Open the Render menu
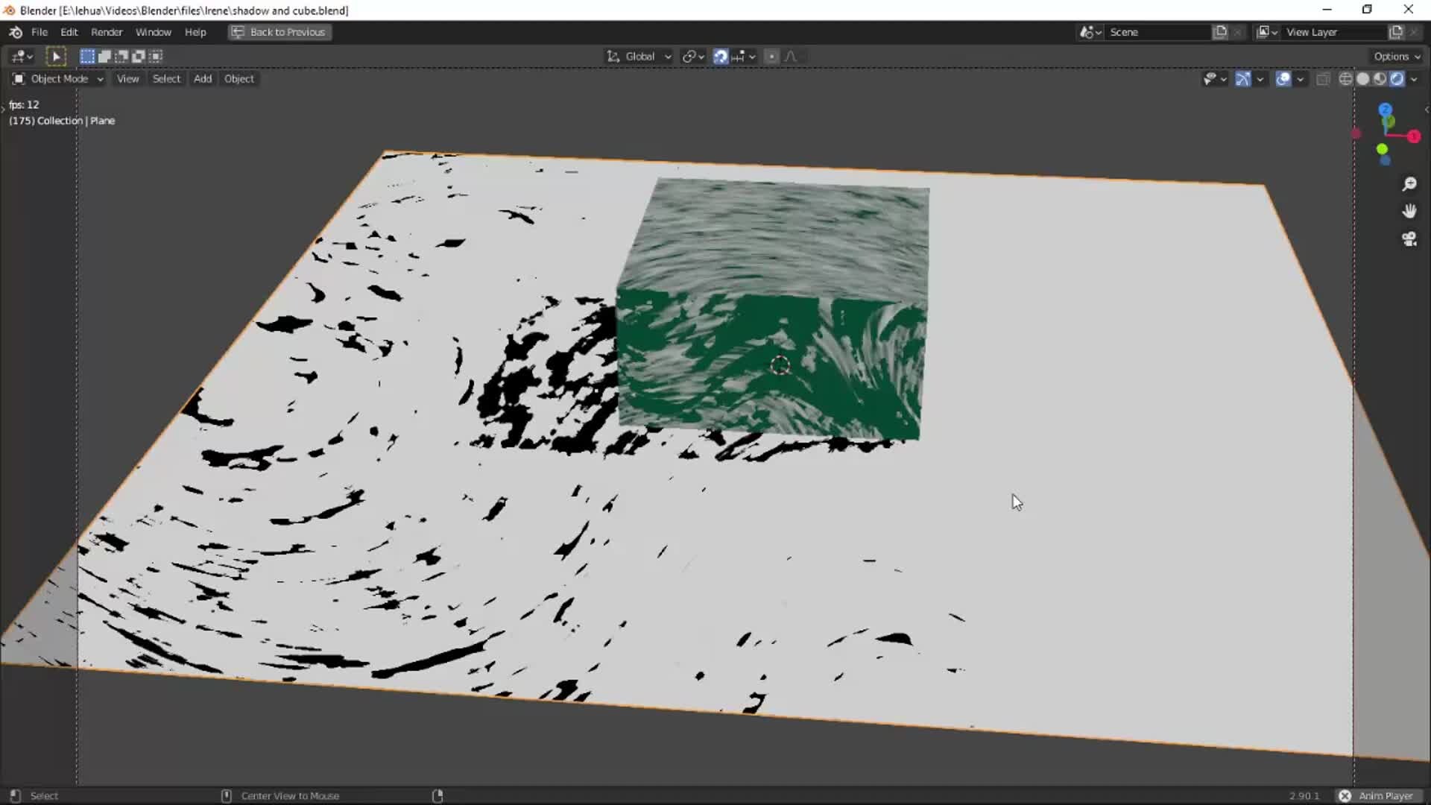 click(107, 32)
